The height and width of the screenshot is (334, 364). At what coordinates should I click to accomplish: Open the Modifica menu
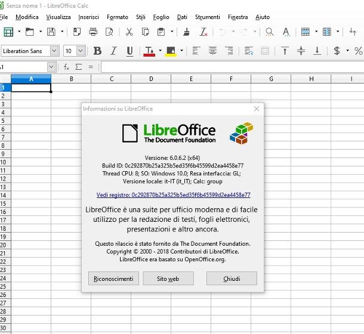pyautogui.click(x=27, y=17)
